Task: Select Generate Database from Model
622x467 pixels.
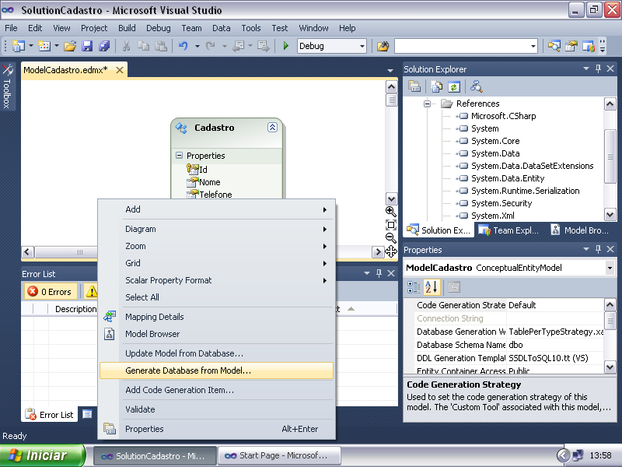Action: [x=216, y=371]
